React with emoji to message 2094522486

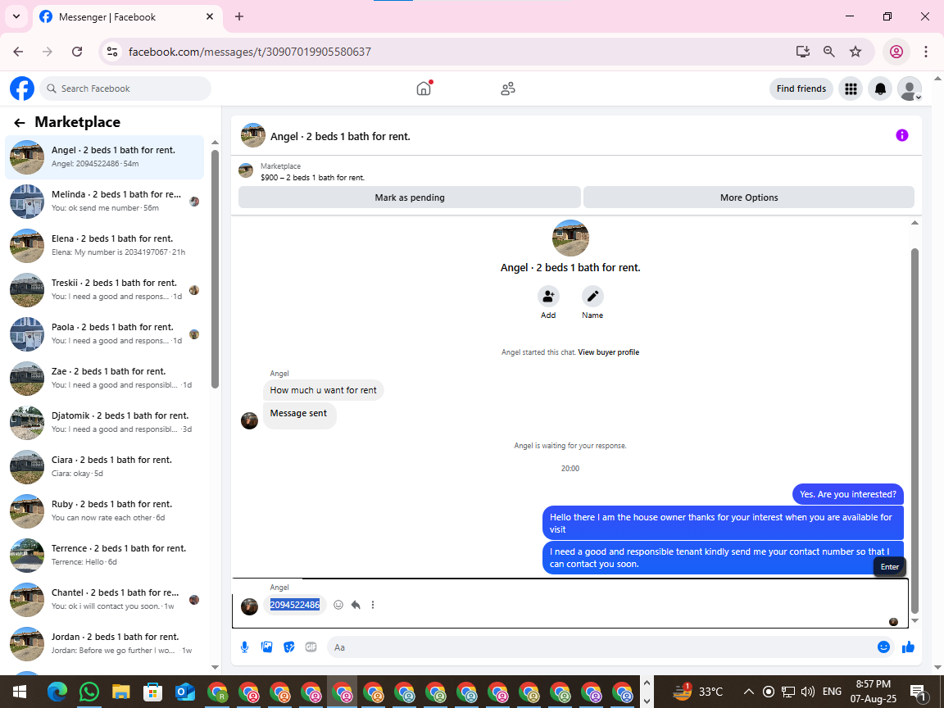[338, 605]
